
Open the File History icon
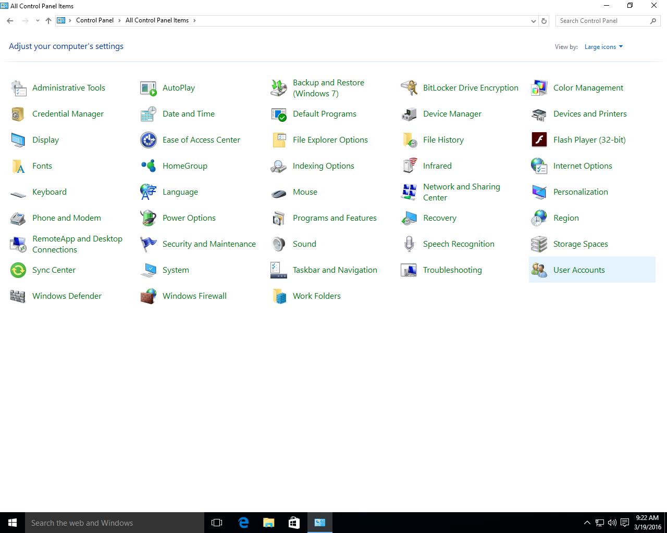(x=409, y=140)
